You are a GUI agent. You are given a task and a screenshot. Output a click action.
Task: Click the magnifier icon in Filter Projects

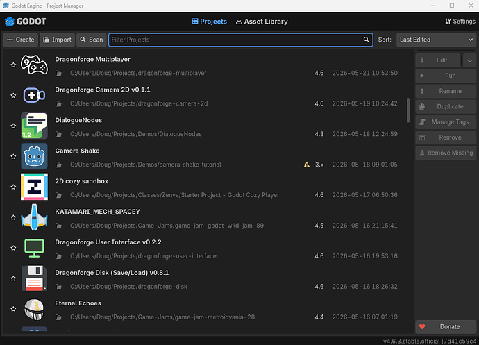366,40
